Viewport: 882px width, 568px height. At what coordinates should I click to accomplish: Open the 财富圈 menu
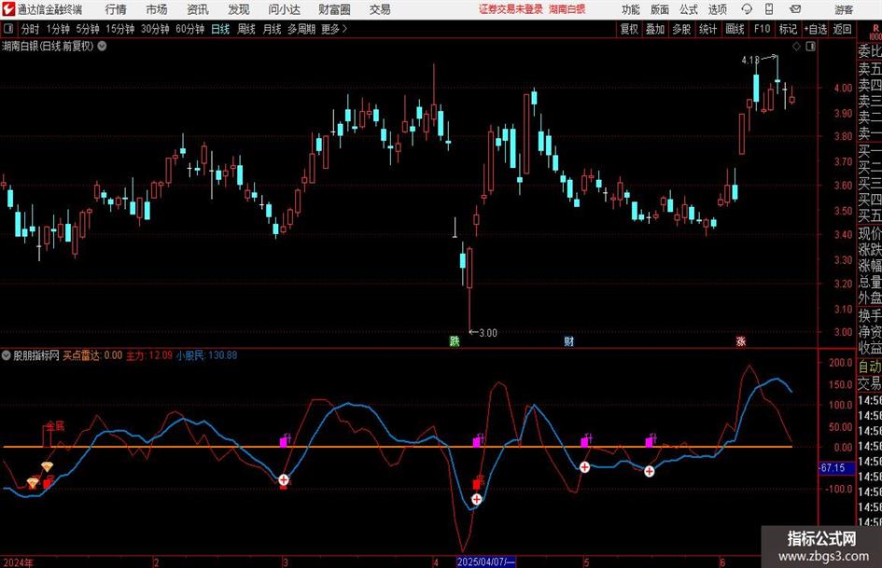point(334,9)
